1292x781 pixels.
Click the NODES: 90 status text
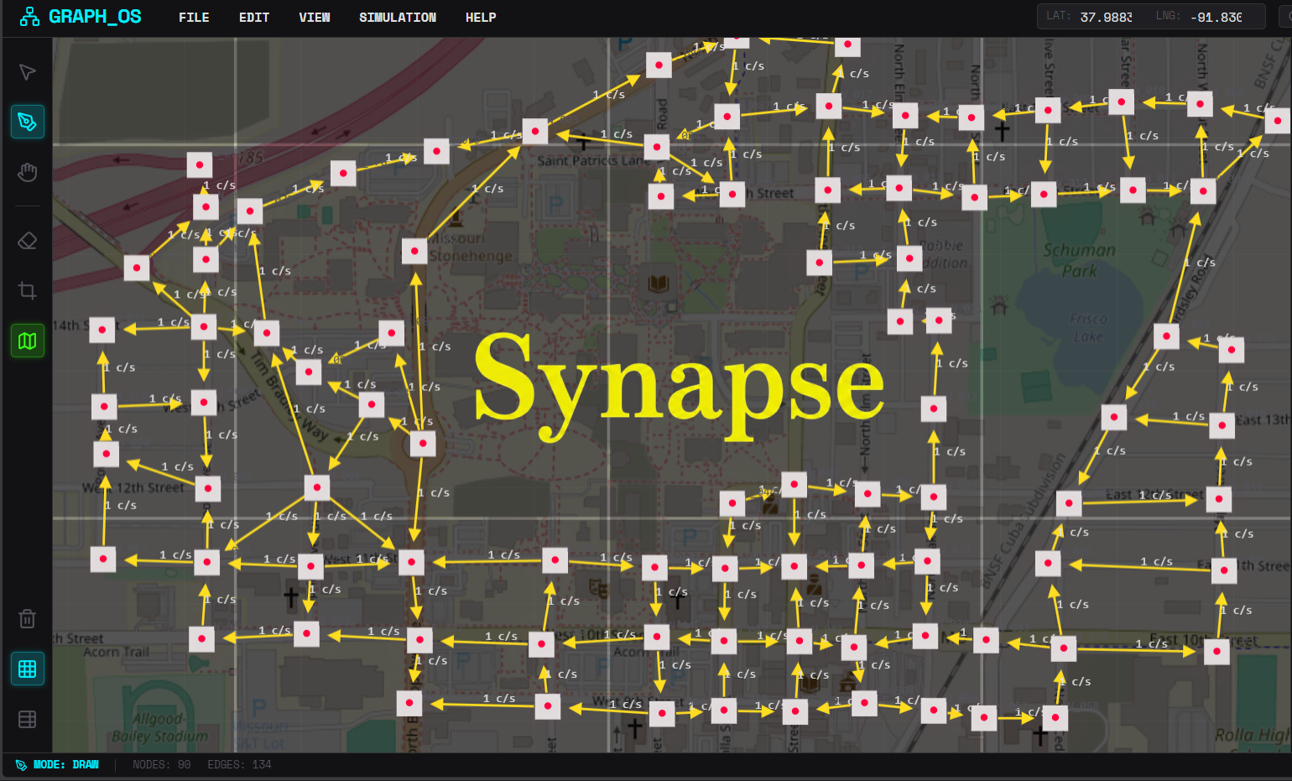(161, 765)
